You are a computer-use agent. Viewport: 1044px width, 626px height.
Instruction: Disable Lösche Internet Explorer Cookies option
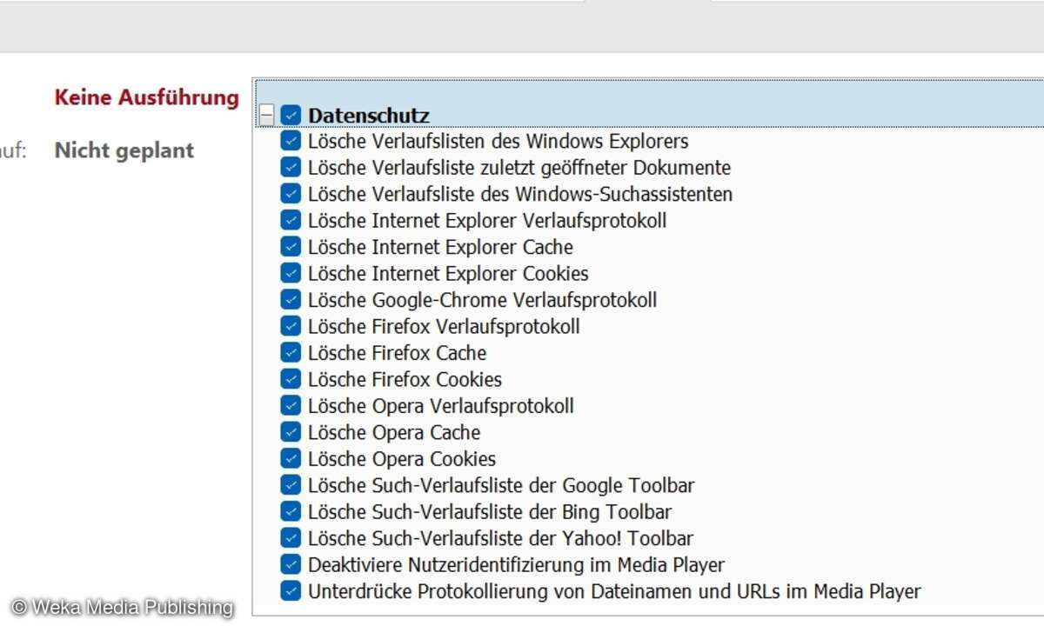(x=291, y=273)
